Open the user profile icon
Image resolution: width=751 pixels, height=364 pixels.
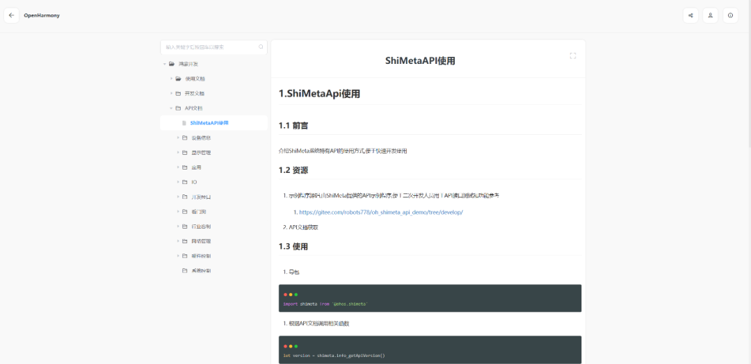710,15
